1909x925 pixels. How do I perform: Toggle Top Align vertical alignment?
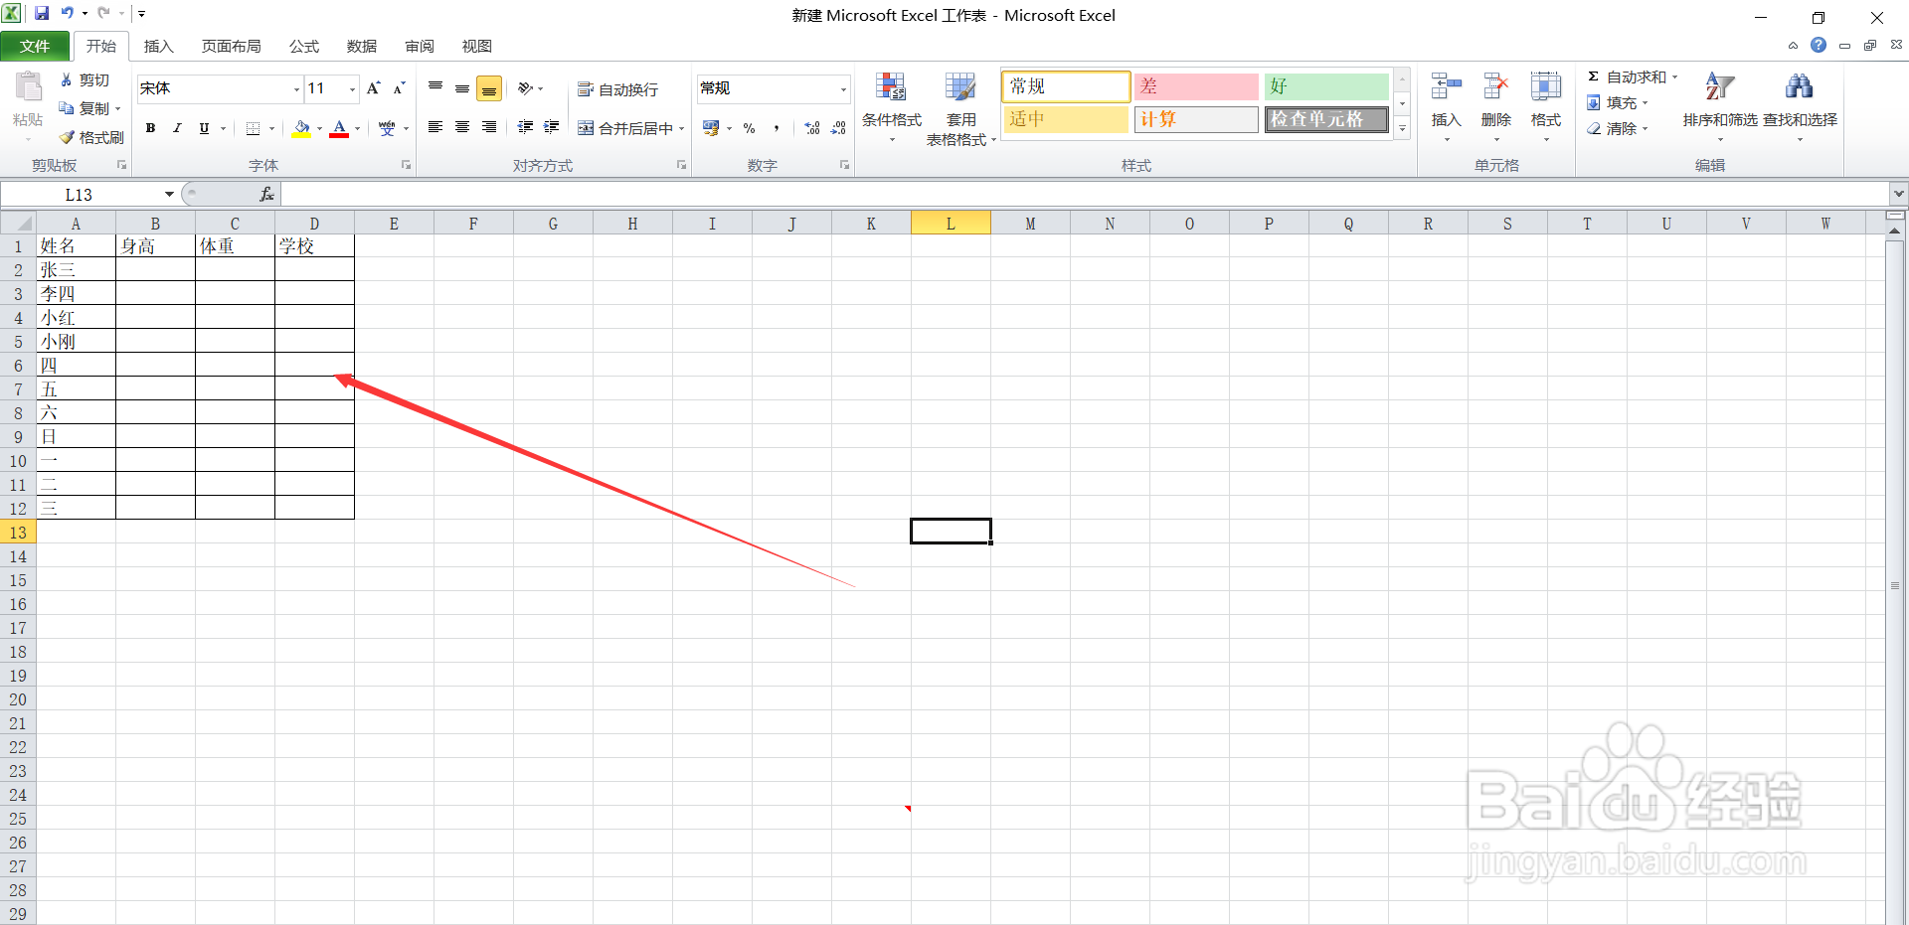[435, 88]
